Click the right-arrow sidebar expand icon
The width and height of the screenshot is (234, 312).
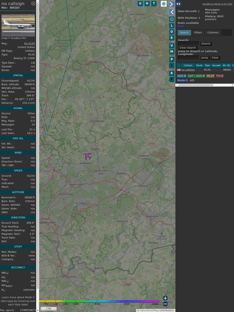172,4
